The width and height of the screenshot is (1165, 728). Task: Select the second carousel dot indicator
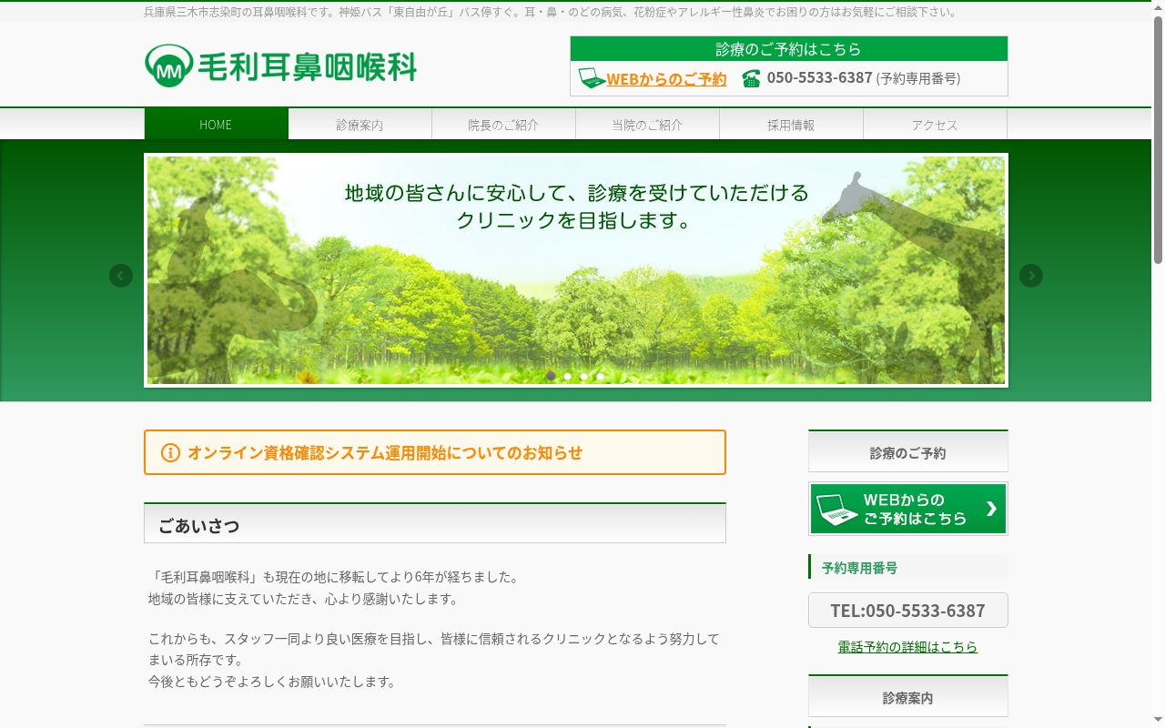[568, 376]
